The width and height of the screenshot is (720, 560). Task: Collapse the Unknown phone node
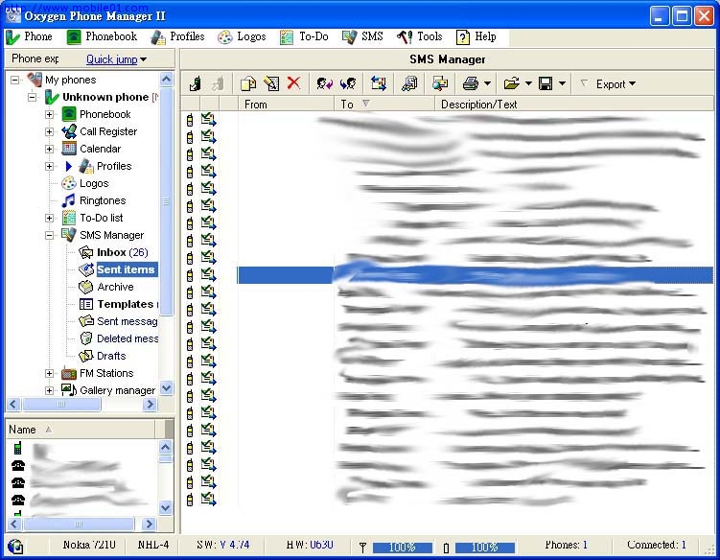(x=33, y=97)
